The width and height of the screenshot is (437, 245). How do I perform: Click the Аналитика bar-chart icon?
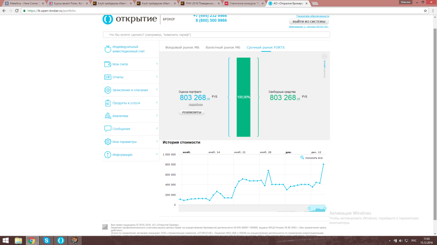[x=108, y=116]
